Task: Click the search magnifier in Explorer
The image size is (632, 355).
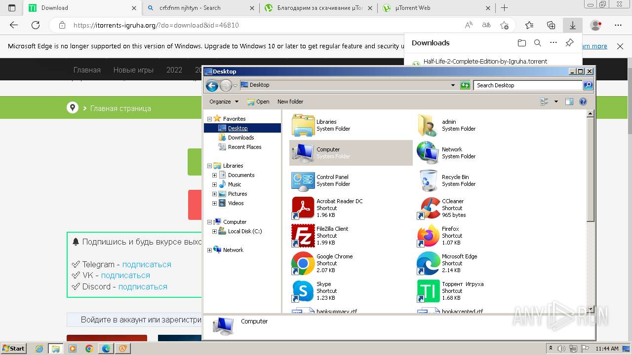Action: tap(588, 85)
